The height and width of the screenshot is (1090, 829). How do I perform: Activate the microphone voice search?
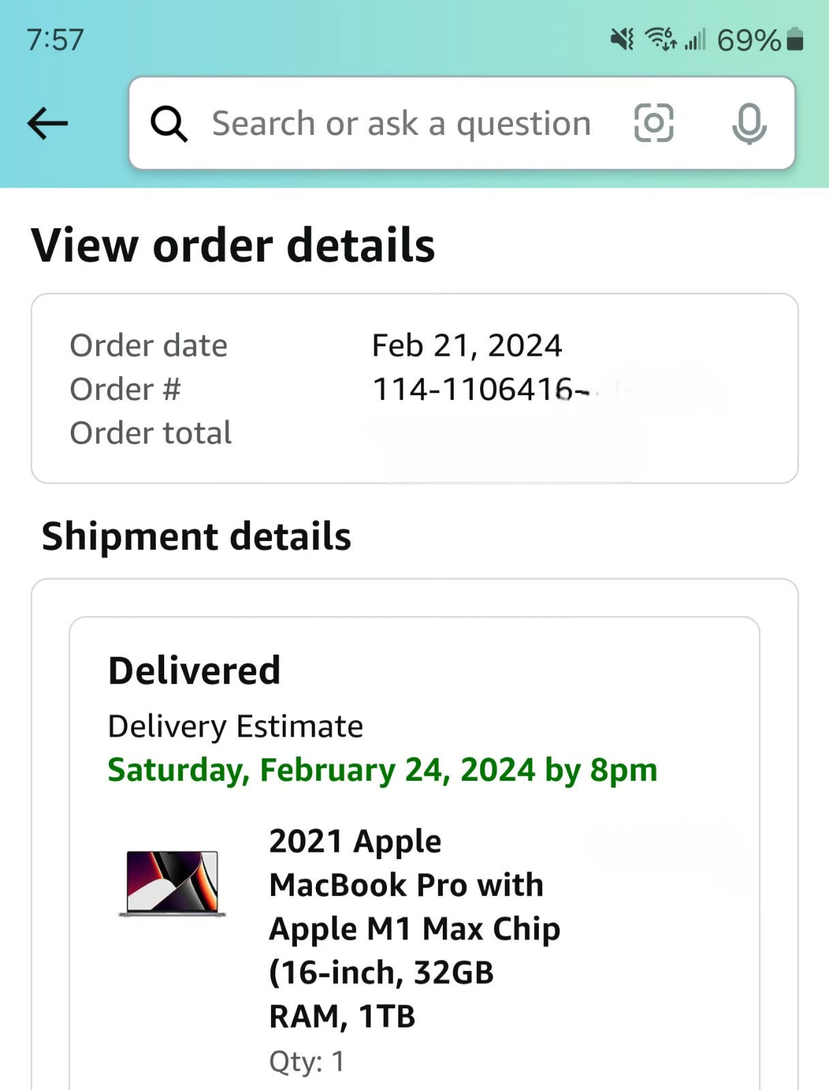click(748, 123)
